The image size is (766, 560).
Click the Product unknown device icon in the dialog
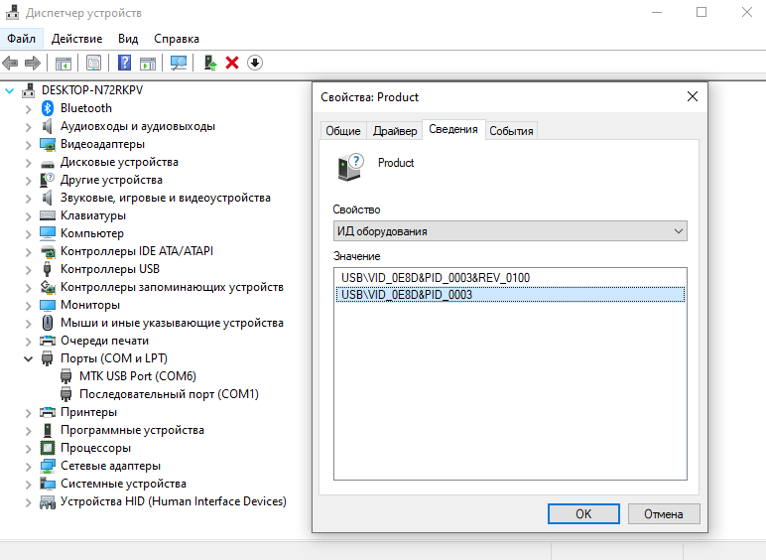click(351, 167)
